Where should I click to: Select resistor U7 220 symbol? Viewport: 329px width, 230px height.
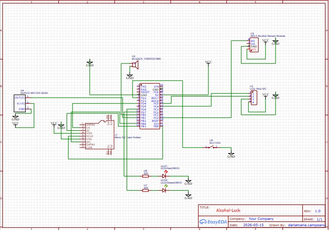145,190
